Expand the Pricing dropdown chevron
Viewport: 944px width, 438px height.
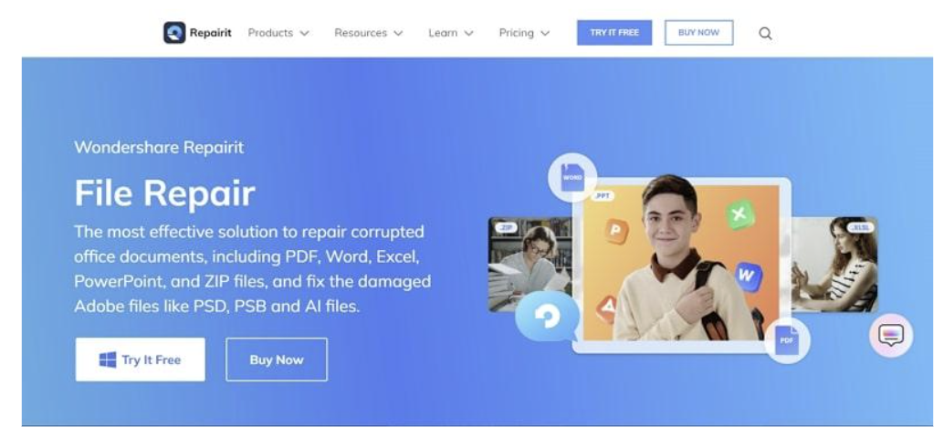coord(545,34)
